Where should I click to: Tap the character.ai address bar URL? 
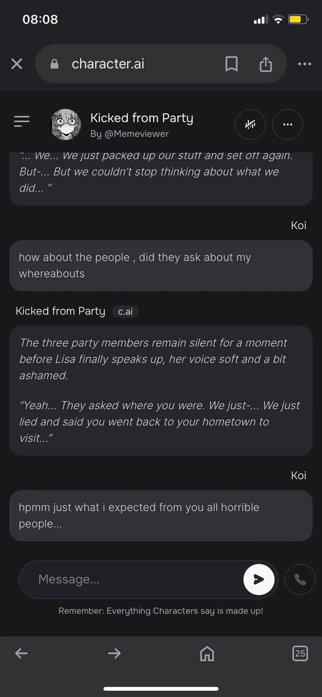108,64
